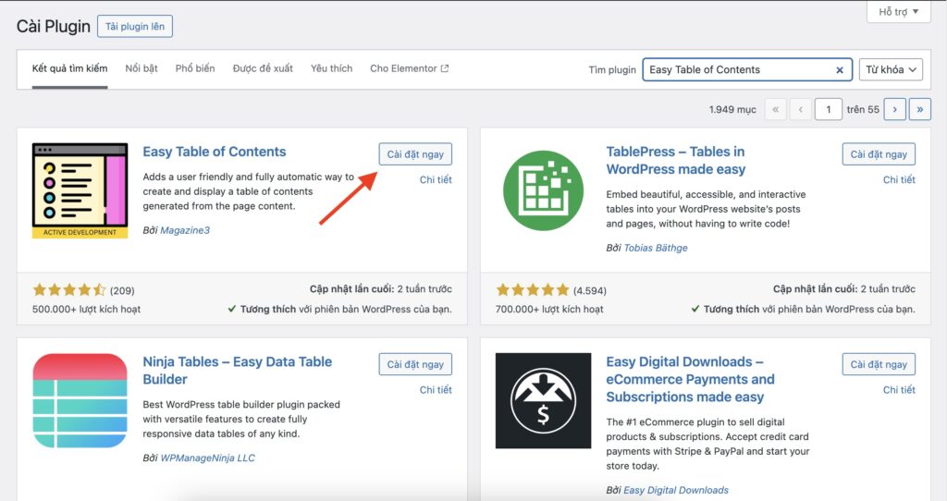Switch to the Phổ biến tab
The height and width of the screenshot is (501, 947).
pyautogui.click(x=195, y=68)
